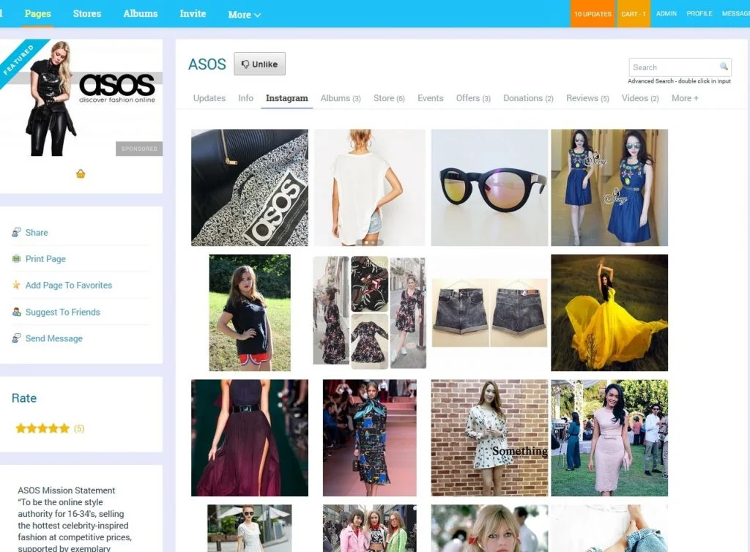Click the Suggest To Friends people icon

[x=16, y=312]
